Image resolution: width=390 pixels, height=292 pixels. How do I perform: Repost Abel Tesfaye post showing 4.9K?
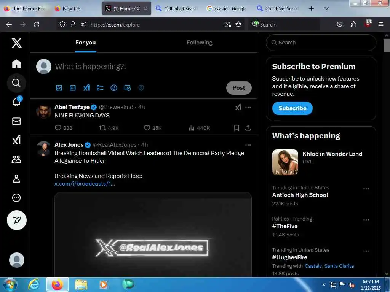(x=109, y=128)
